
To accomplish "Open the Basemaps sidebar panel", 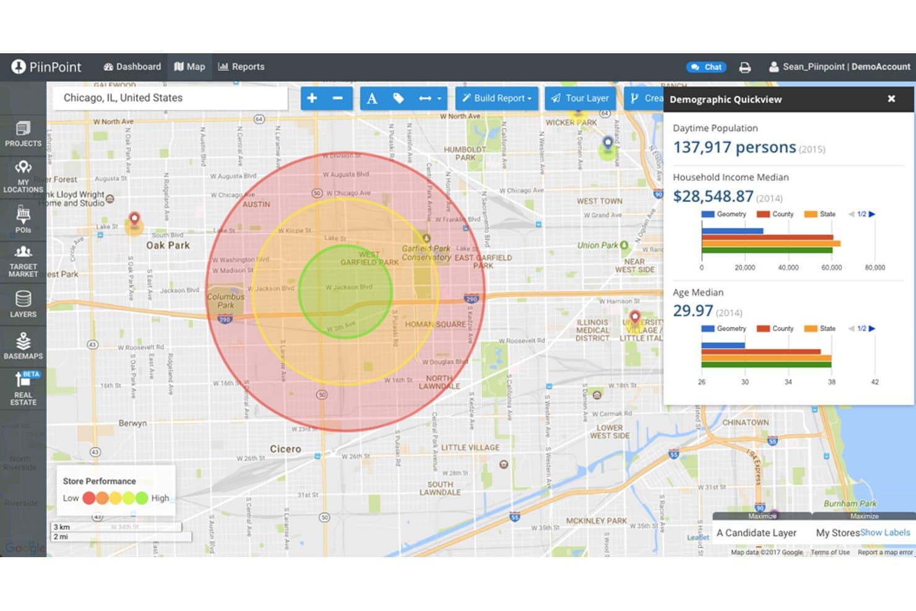I will point(23,345).
